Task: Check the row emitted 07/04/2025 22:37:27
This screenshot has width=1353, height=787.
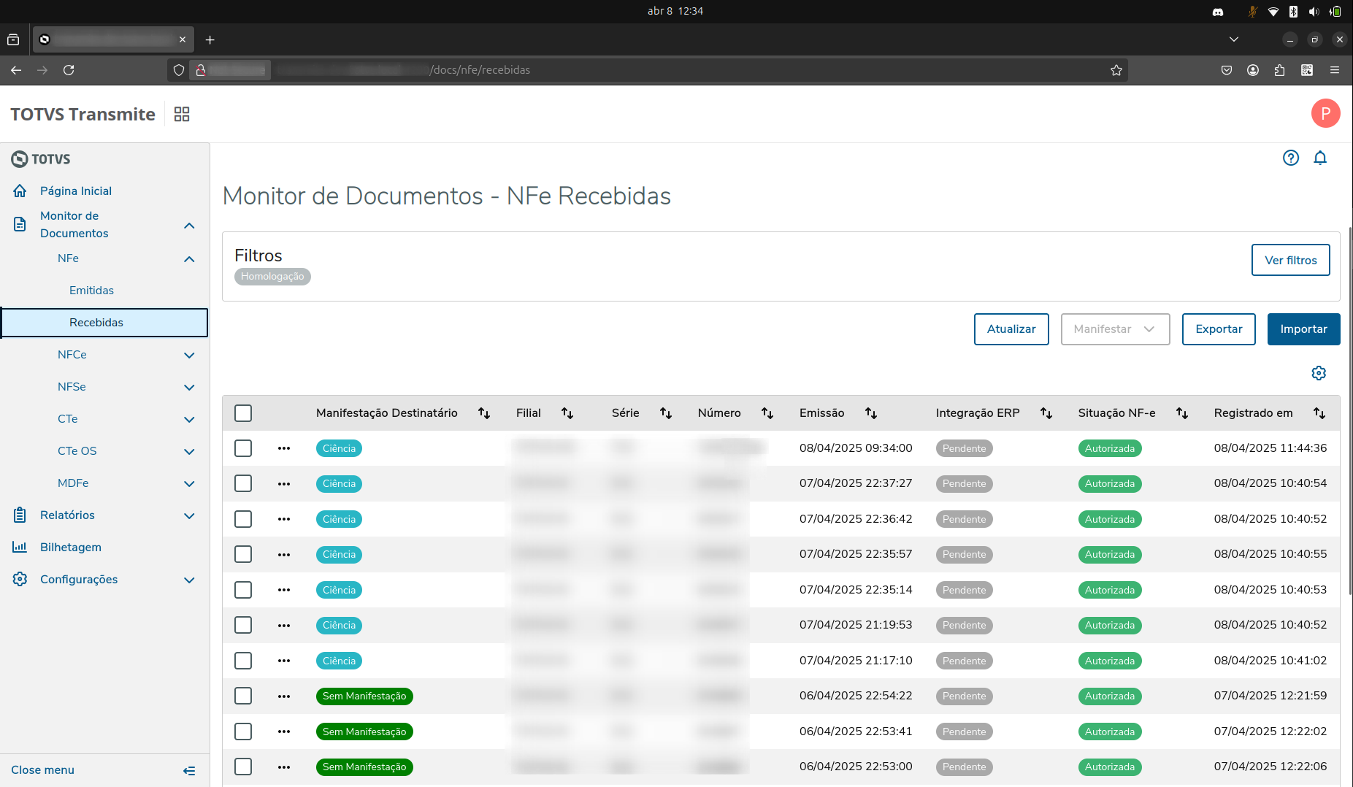Action: (x=243, y=484)
